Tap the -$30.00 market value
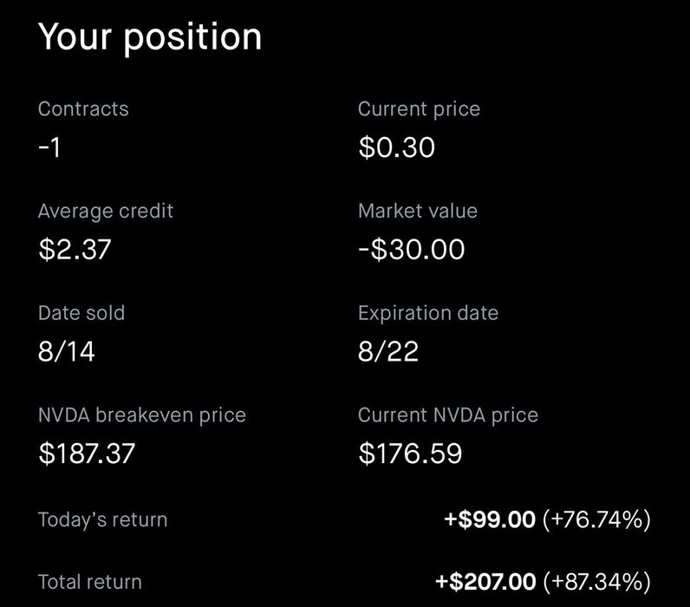 click(412, 250)
